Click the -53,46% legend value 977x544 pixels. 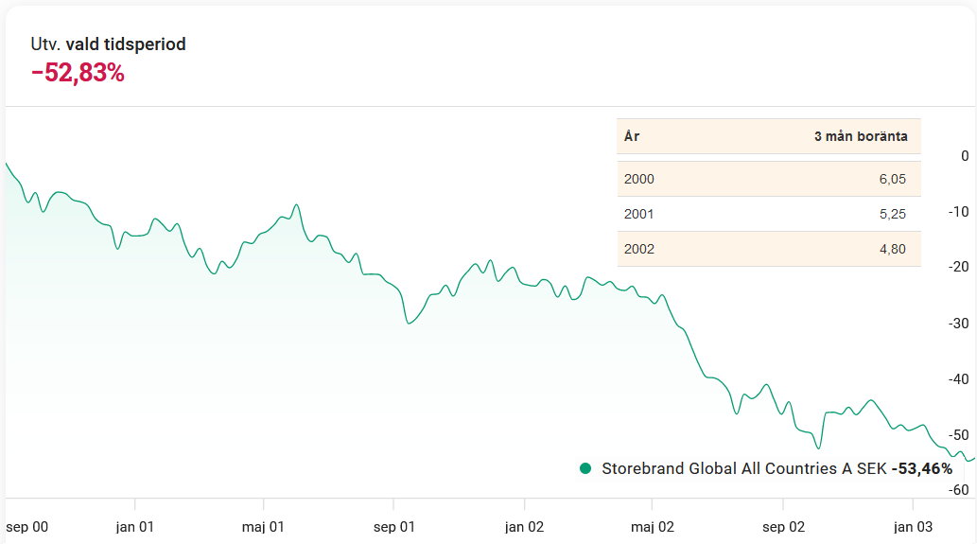(x=921, y=468)
